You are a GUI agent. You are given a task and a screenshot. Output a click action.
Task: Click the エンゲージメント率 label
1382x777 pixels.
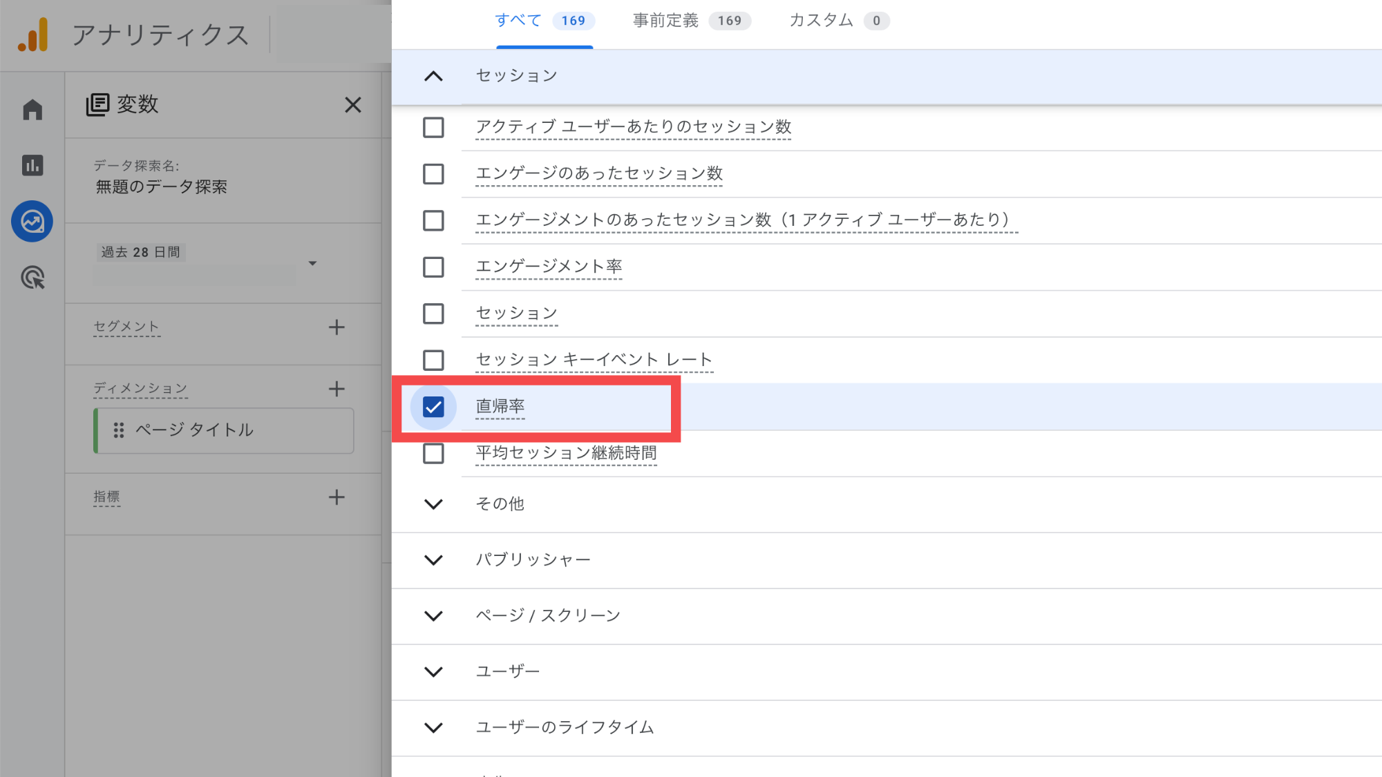coord(549,267)
